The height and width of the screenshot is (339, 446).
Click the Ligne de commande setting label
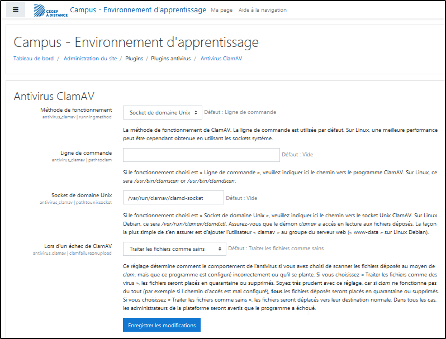point(86,152)
